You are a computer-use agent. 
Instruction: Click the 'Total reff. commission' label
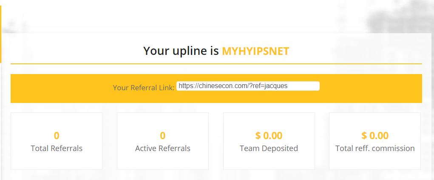[x=375, y=149]
